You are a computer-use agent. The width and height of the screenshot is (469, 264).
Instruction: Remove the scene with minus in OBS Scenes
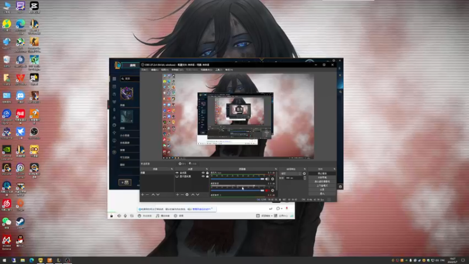click(x=147, y=195)
